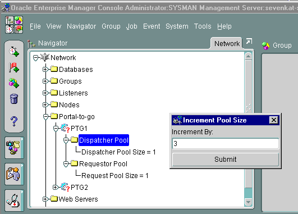Select Request Pool Size = 1 entry
The height and width of the screenshot is (214, 298).
click(x=115, y=176)
